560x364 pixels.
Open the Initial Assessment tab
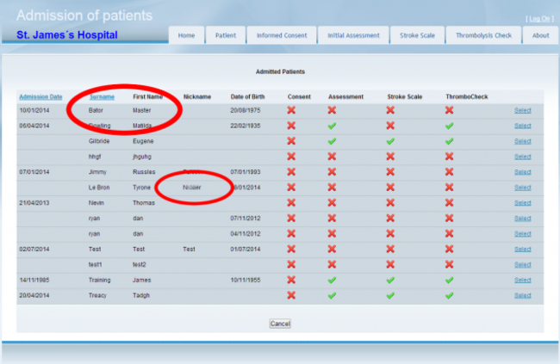click(353, 35)
